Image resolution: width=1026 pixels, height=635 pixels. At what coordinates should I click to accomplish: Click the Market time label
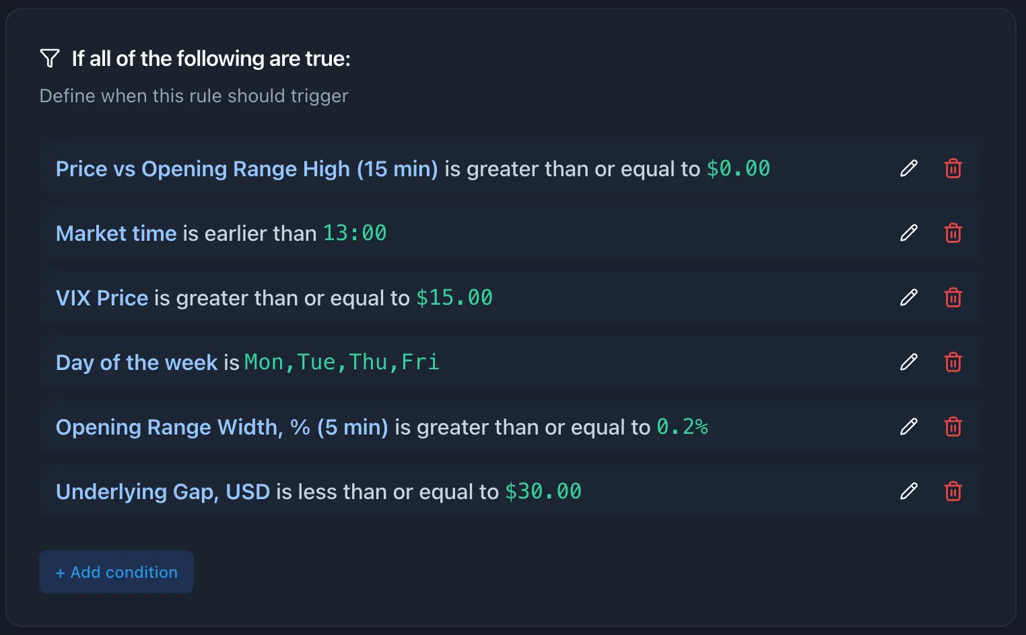(x=116, y=233)
